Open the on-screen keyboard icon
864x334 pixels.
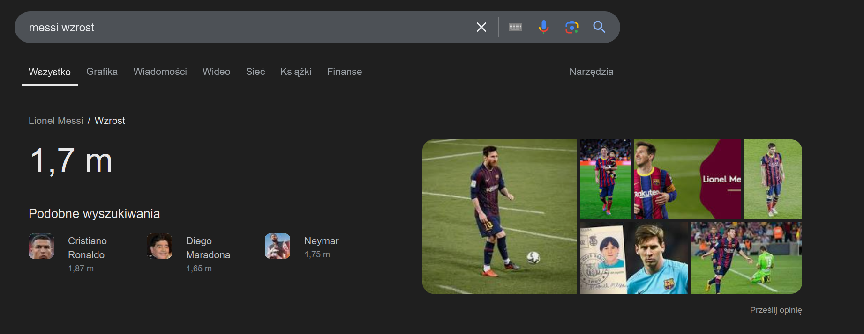[515, 27]
